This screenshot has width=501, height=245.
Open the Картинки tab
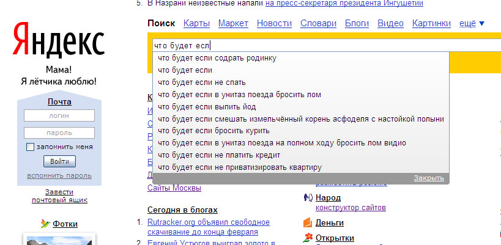(431, 23)
